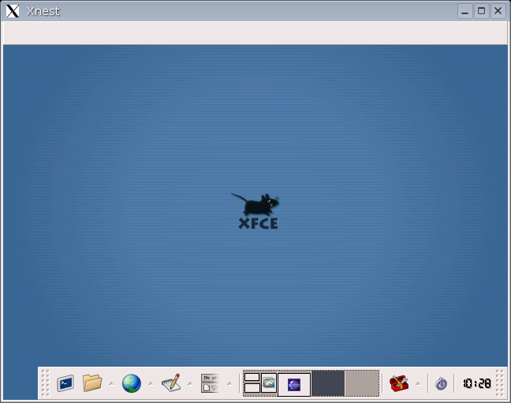Expand the menu arrow after the window launcher
Viewport: 511px width, 403px height.
click(229, 383)
